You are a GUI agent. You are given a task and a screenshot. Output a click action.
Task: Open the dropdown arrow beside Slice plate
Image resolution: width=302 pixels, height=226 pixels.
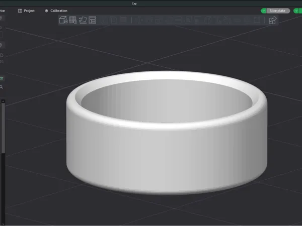point(263,11)
